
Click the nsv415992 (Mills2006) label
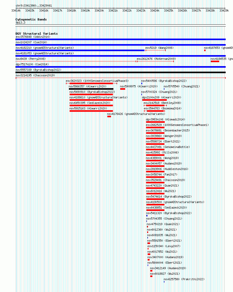tap(162, 152)
